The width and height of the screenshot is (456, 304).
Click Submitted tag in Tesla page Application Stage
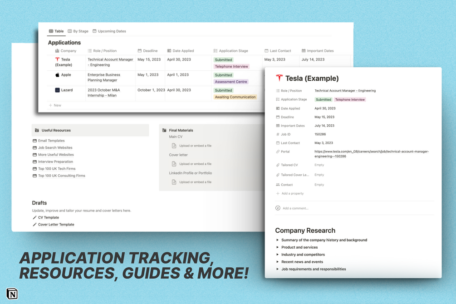[324, 99]
